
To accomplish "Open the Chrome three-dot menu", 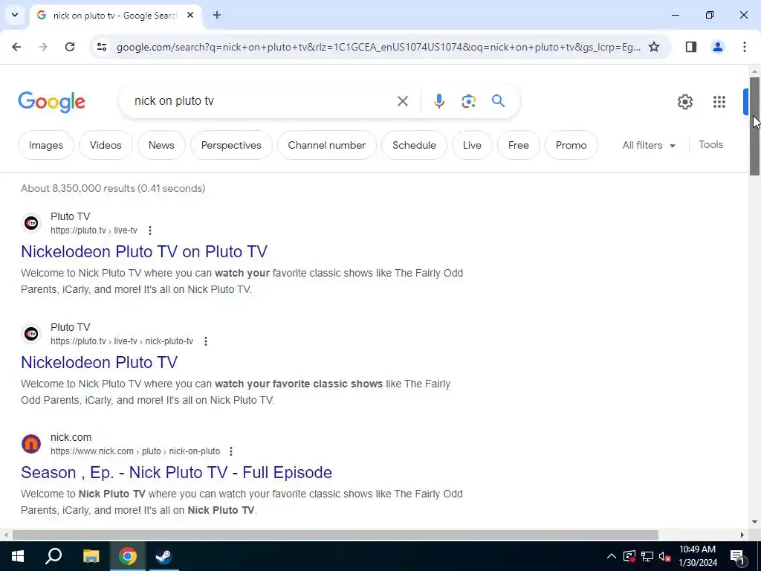I will point(744,47).
